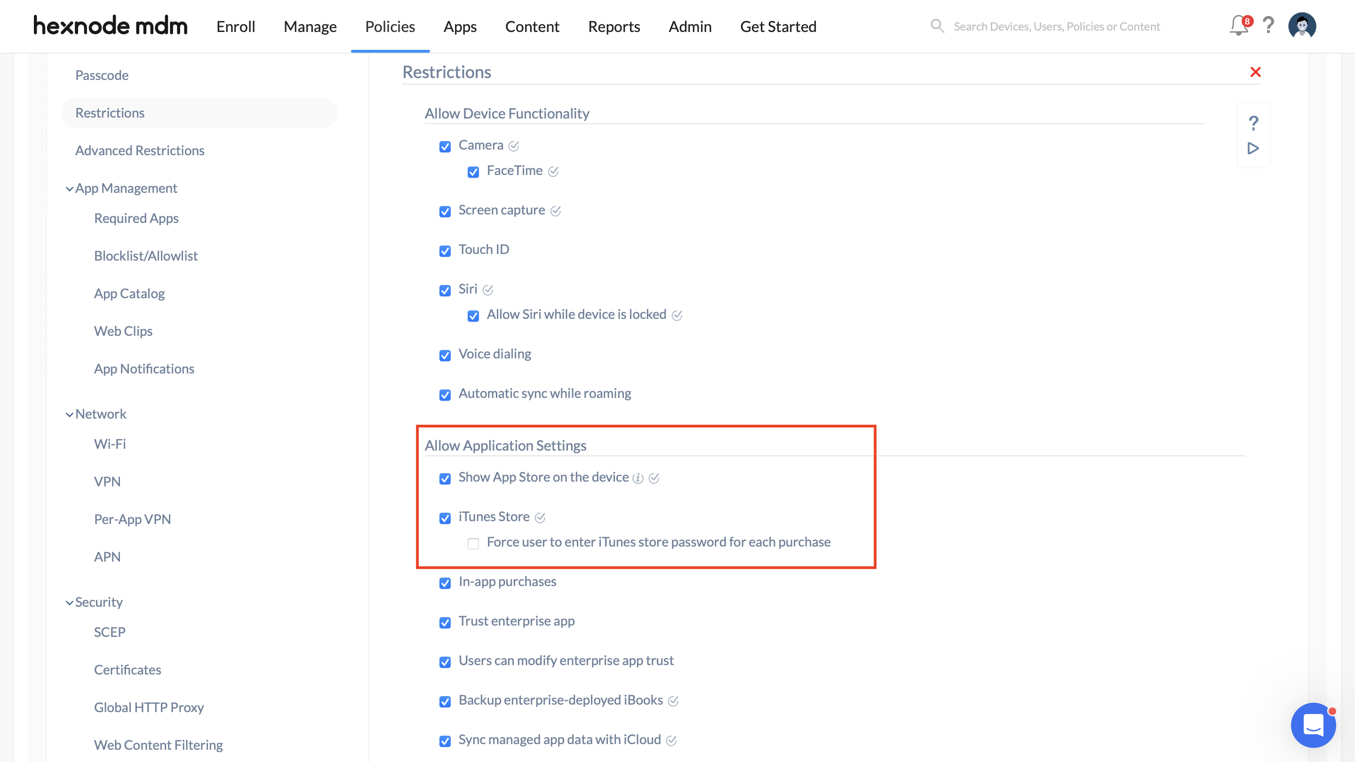The height and width of the screenshot is (762, 1355).
Task: Click supervised icon after Show App Store info
Action: pyautogui.click(x=654, y=478)
